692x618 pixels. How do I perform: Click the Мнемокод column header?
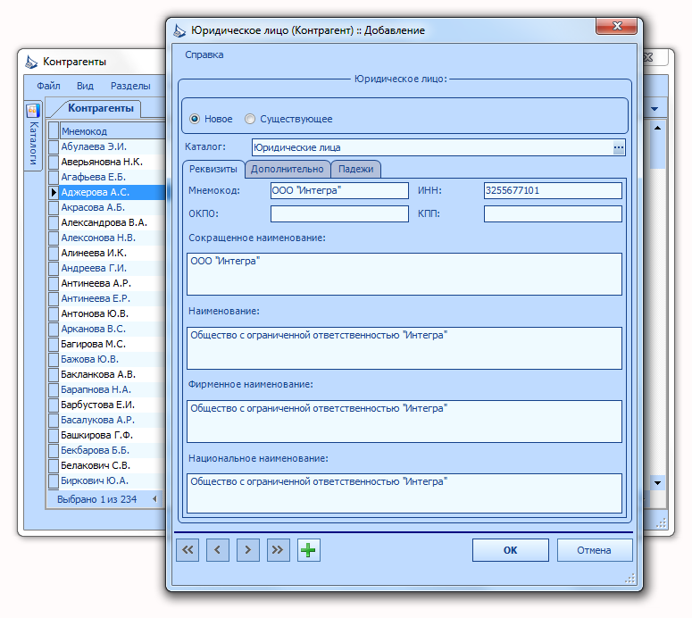(113, 131)
